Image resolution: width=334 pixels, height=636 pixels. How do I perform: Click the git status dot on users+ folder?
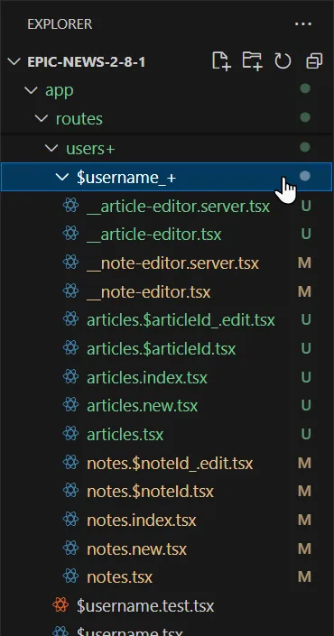coord(305,147)
